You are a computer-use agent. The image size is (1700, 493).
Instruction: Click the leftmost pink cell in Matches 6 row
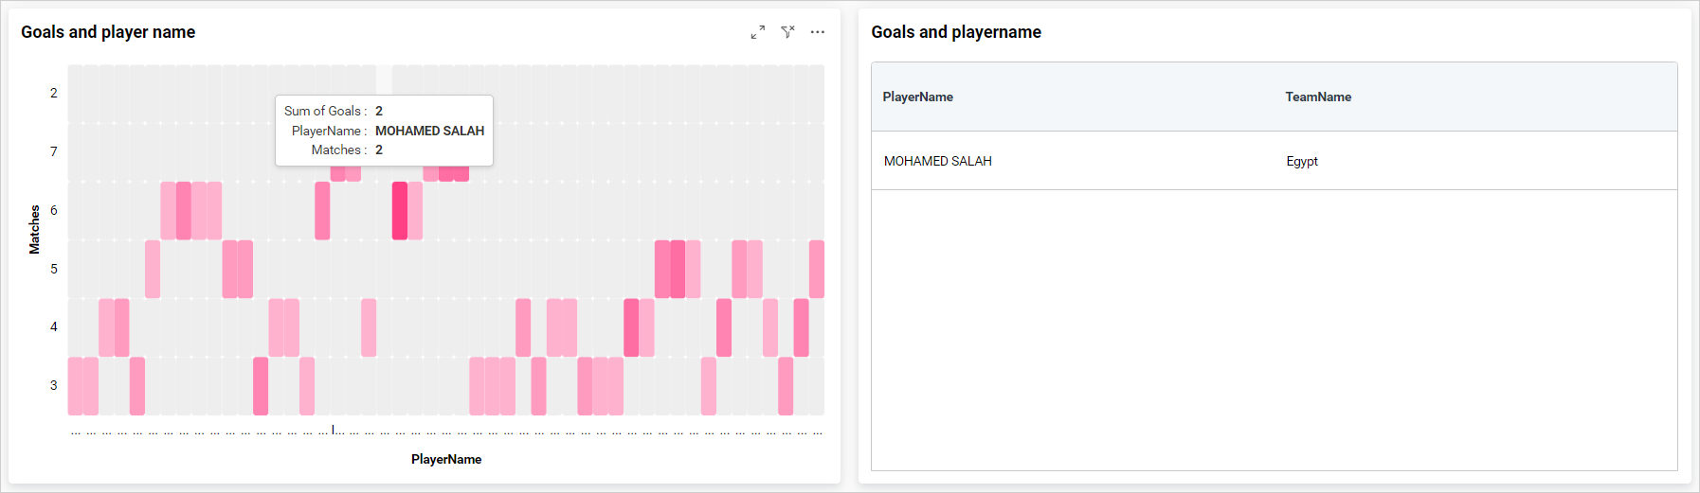(x=168, y=210)
